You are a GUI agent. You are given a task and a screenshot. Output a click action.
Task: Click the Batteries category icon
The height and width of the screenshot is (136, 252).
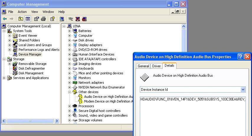coord(75,31)
